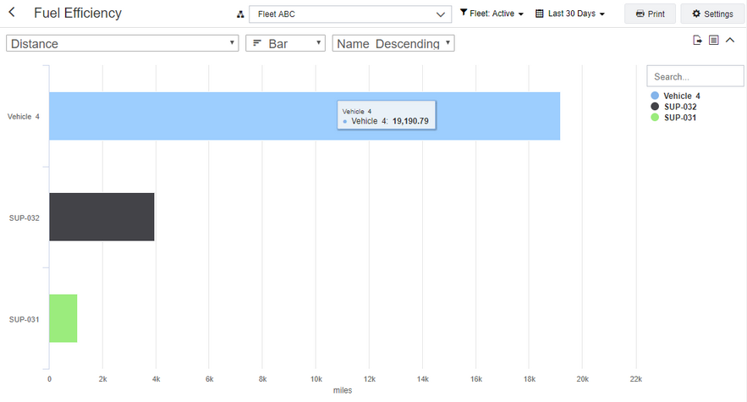The height and width of the screenshot is (402, 747).
Task: Click the 10k axis tick label
Action: tap(316, 379)
